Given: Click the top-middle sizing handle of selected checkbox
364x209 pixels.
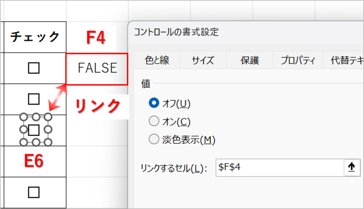Looking at the screenshot, I should pyautogui.click(x=36, y=117).
